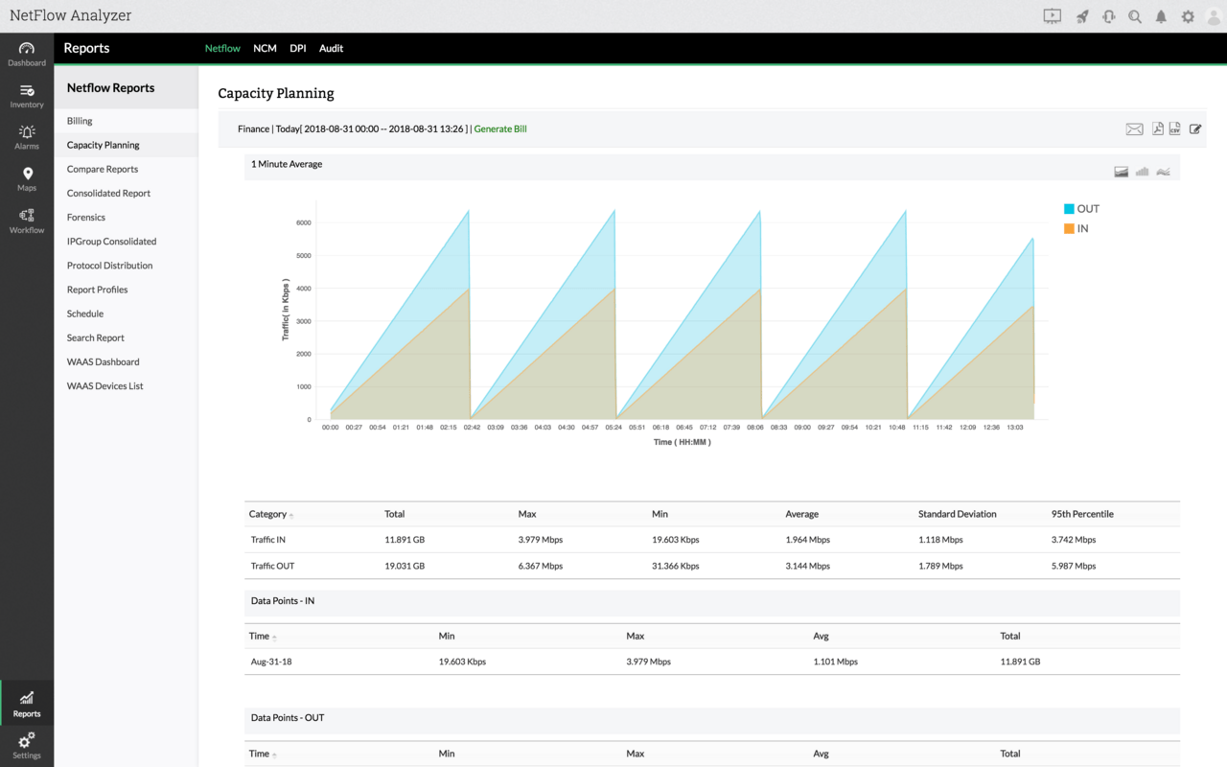Image resolution: width=1227 pixels, height=767 pixels.
Task: Export report as CSV file
Action: click(x=1175, y=128)
